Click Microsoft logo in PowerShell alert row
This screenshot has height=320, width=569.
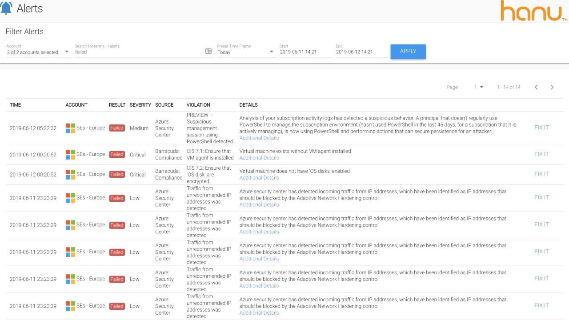click(x=70, y=128)
